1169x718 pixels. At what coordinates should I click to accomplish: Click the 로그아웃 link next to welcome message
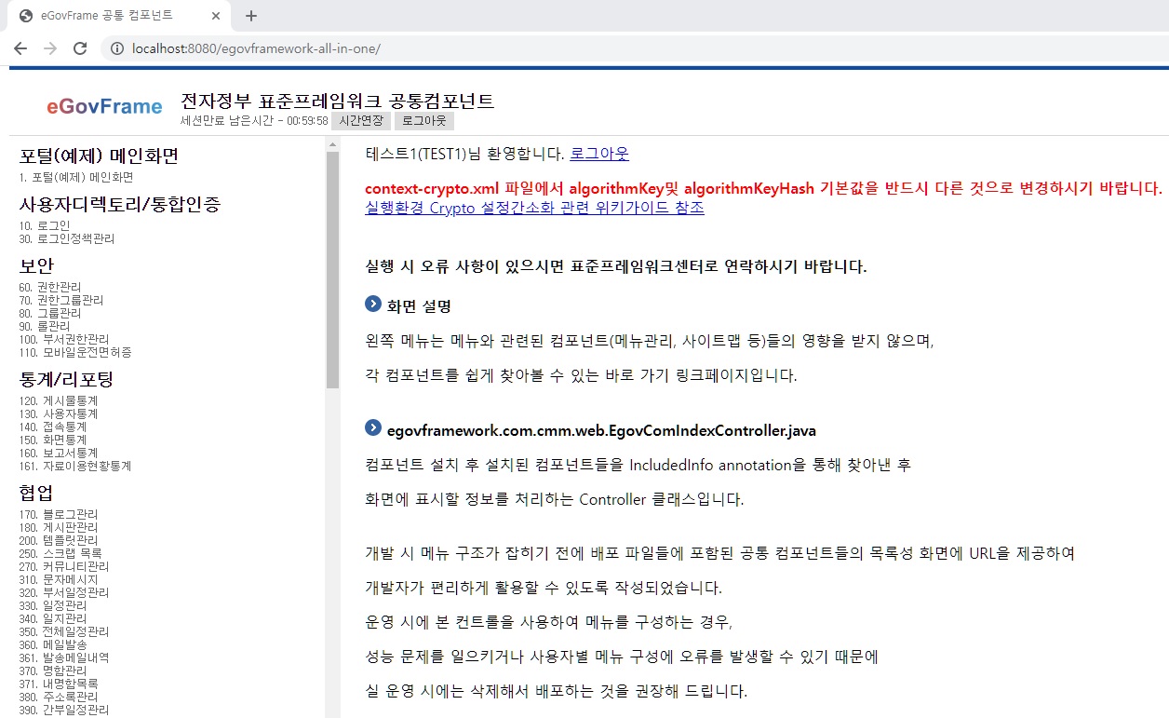[599, 154]
